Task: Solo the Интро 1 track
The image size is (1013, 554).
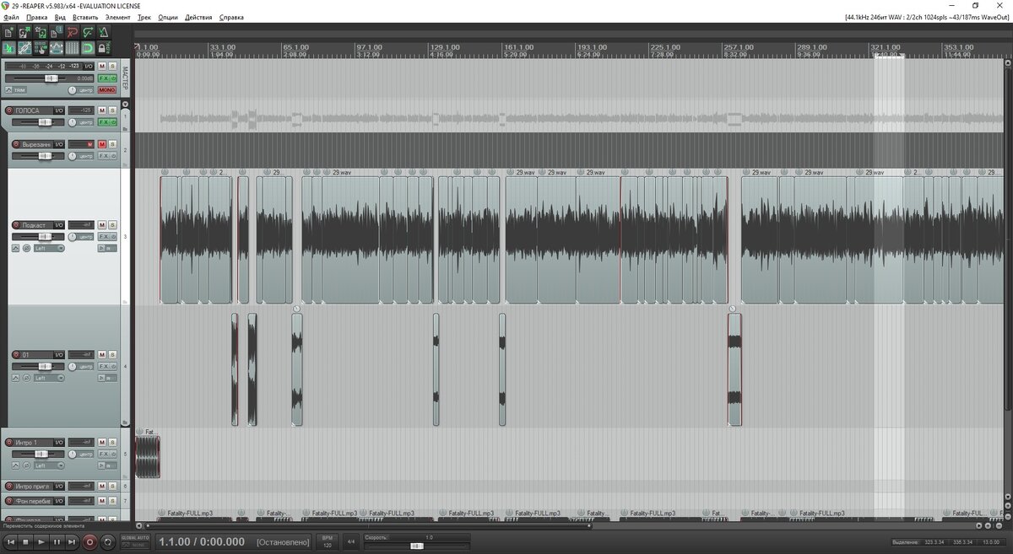Action: click(112, 443)
